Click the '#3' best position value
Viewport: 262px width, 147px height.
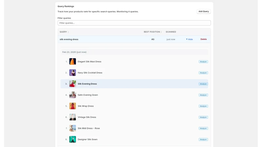pos(153,39)
